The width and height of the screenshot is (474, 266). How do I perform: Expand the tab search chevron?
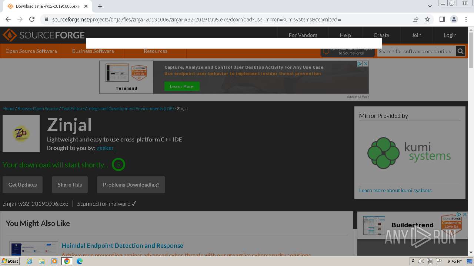(x=430, y=6)
